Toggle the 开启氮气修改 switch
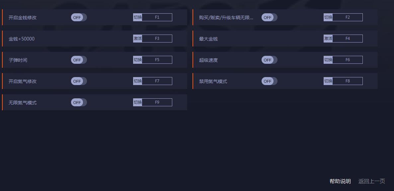The width and height of the screenshot is (394, 191). coord(79,81)
